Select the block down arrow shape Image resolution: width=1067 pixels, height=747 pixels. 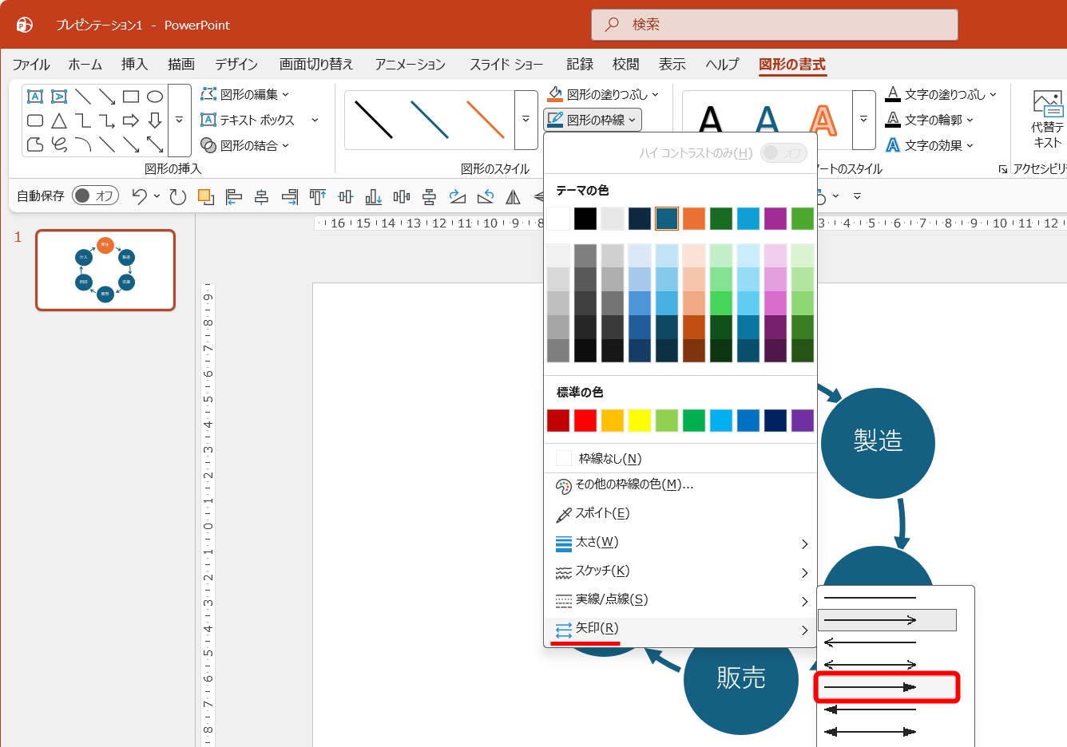[155, 121]
